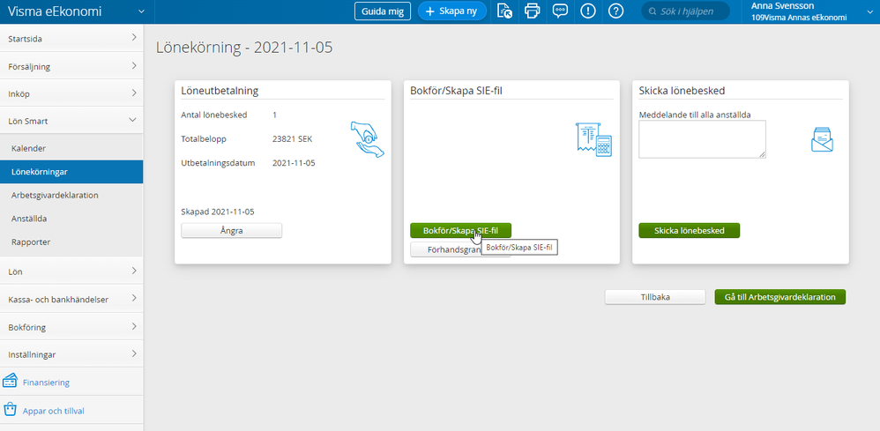Screen dimensions: 880x431
Task: Click the Guida mig button
Action: [383, 11]
